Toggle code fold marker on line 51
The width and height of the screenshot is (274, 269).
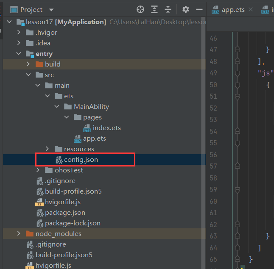point(237,97)
